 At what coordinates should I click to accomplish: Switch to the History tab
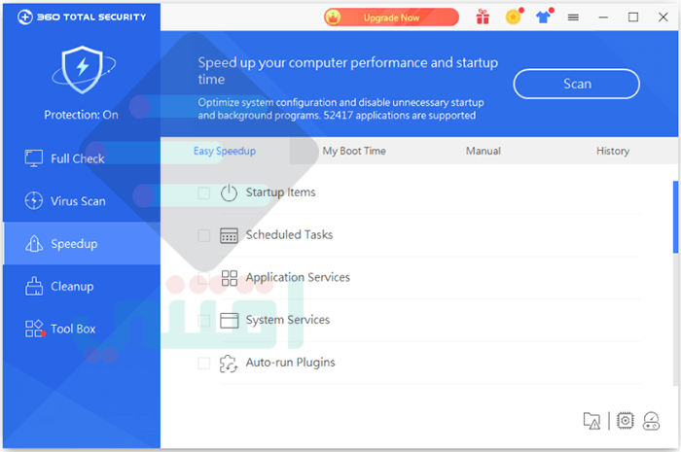click(613, 151)
